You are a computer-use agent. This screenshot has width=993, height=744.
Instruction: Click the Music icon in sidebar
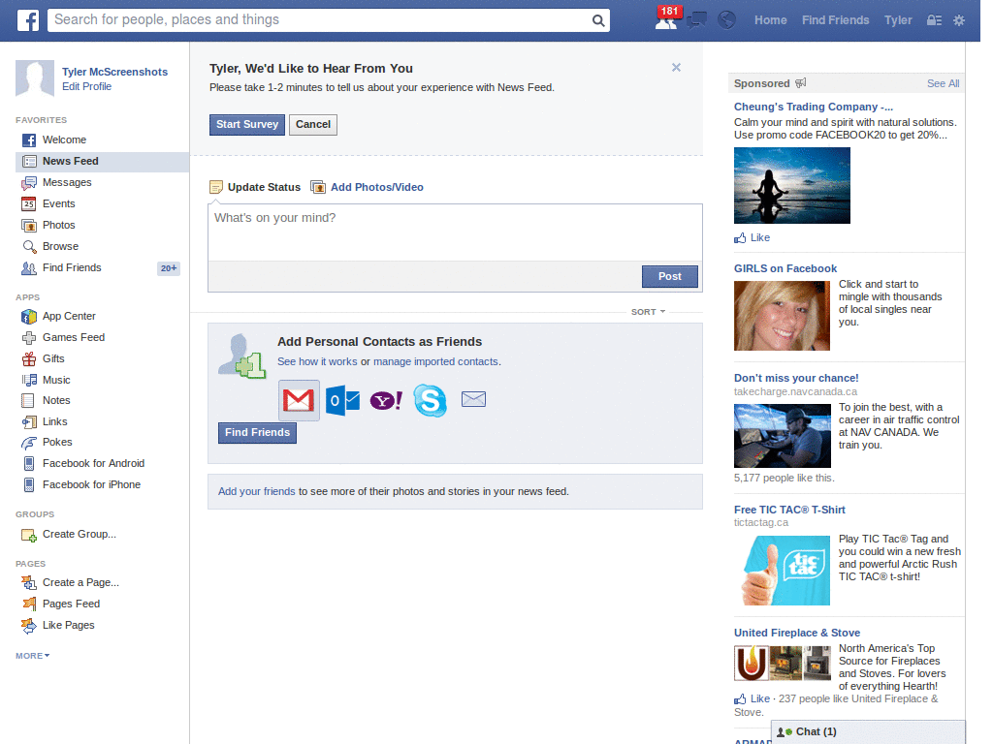29,380
